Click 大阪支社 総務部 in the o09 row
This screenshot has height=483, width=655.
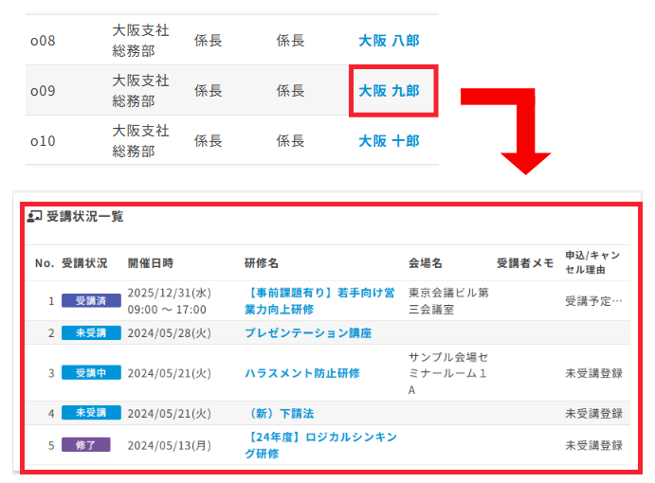pos(140,91)
